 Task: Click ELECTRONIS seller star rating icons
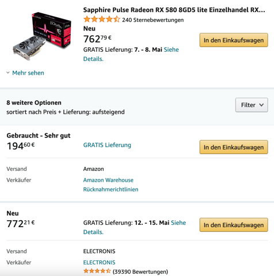pos(97,271)
